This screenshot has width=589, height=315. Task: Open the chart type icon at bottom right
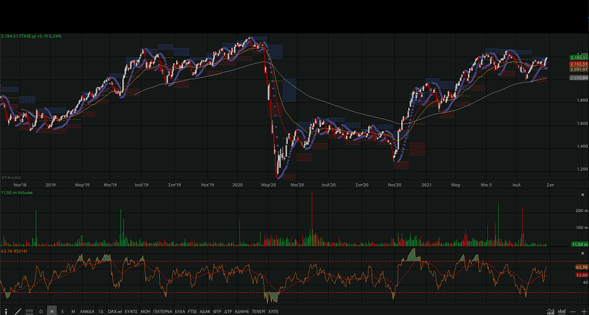coord(550,311)
